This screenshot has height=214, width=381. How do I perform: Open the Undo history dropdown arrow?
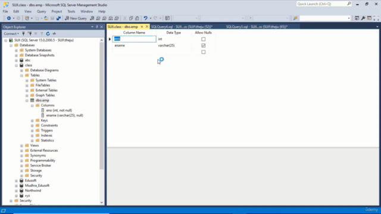click(x=151, y=18)
